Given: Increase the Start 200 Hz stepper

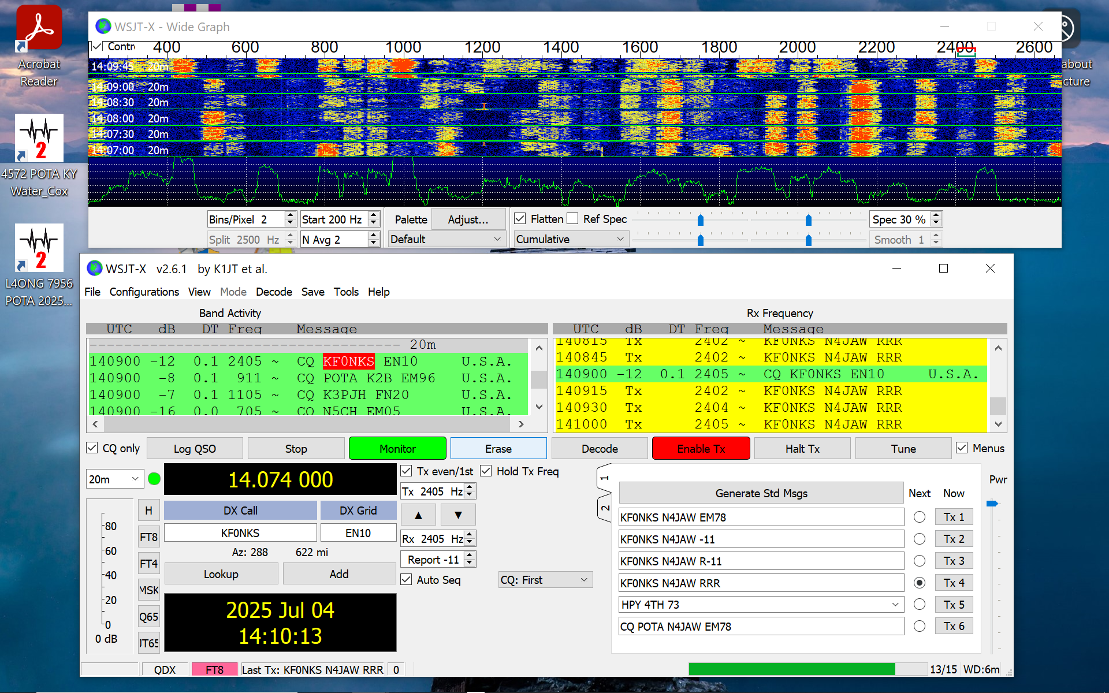Looking at the screenshot, I should coord(374,215).
